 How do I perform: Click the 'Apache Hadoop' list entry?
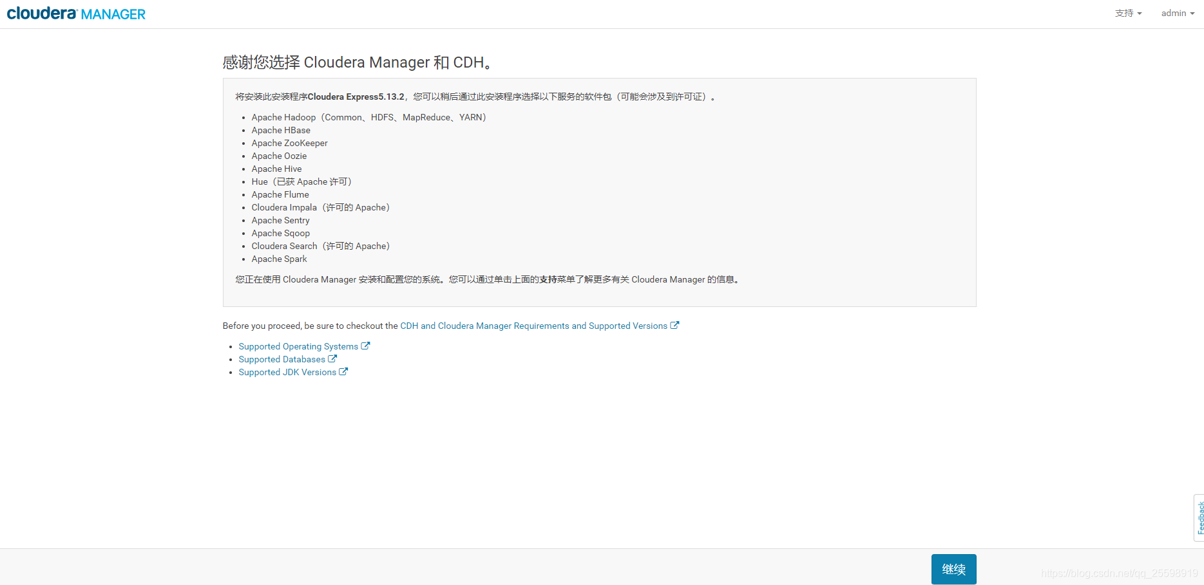click(x=369, y=117)
